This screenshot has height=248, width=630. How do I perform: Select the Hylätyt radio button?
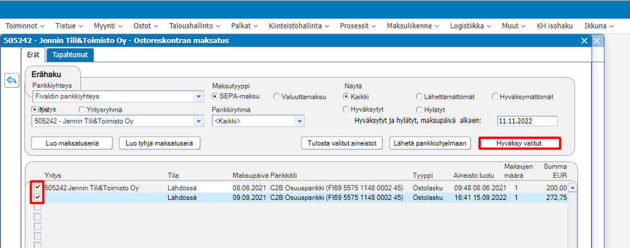(419, 109)
